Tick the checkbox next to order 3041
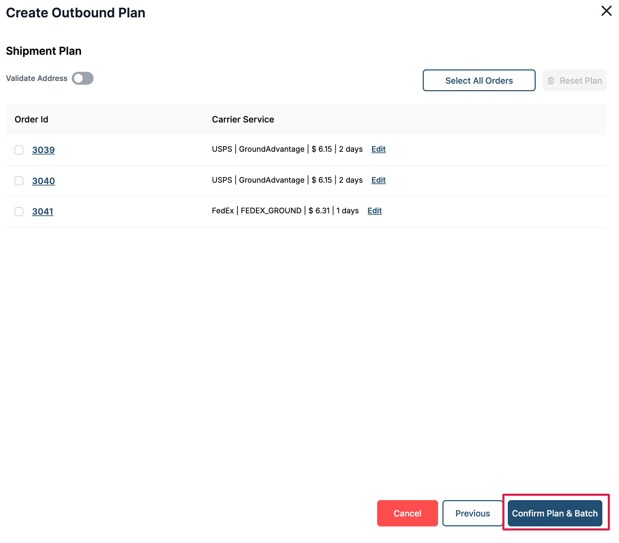The width and height of the screenshot is (619, 543). click(19, 212)
